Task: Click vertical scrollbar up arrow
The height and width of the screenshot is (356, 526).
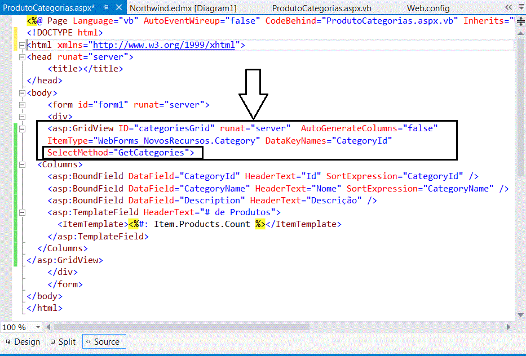Action: point(520,34)
